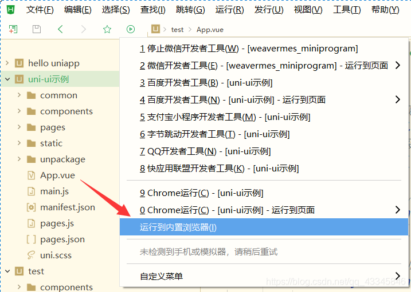Click the uni-ui示例 project icon

19,79
